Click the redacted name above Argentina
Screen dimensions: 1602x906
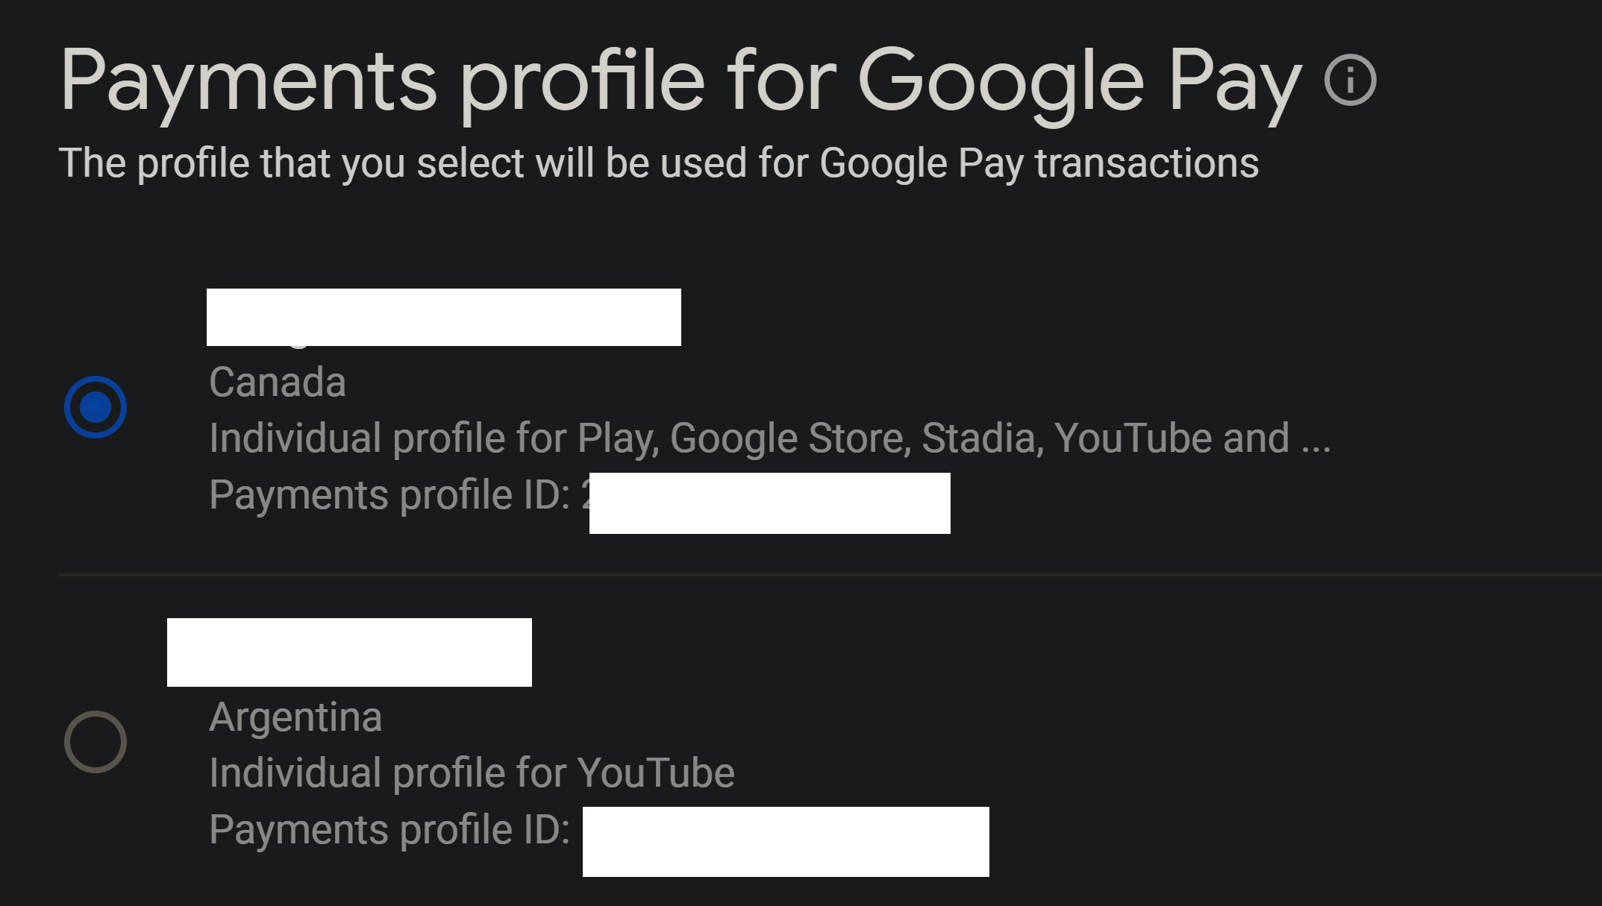point(349,652)
